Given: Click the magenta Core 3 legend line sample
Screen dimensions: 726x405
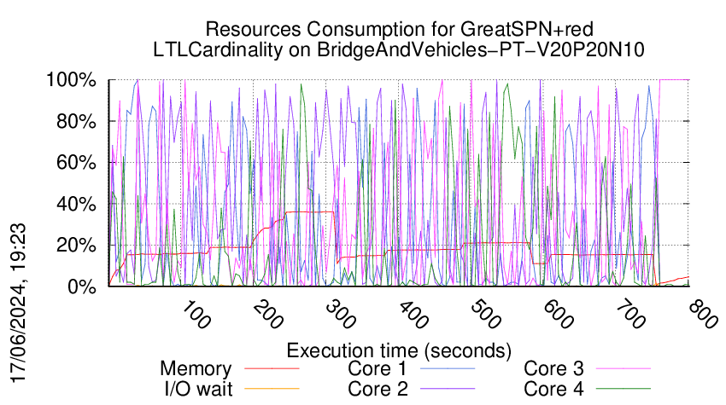Looking at the screenshot, I should (x=624, y=369).
